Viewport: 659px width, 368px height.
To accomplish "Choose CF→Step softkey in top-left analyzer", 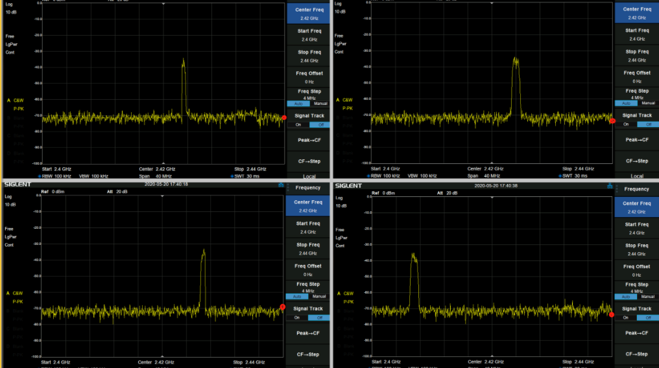I will point(309,161).
